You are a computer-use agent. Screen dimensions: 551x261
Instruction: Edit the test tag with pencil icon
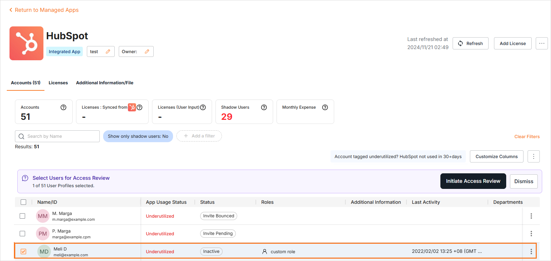108,51
